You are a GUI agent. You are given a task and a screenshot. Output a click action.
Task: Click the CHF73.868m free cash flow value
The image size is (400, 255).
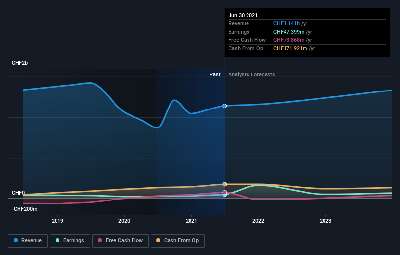click(x=288, y=40)
